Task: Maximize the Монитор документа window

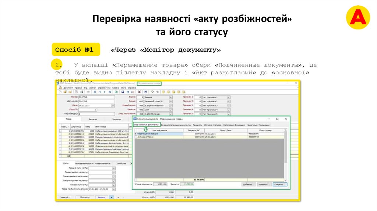Action: pyautogui.click(x=277, y=119)
